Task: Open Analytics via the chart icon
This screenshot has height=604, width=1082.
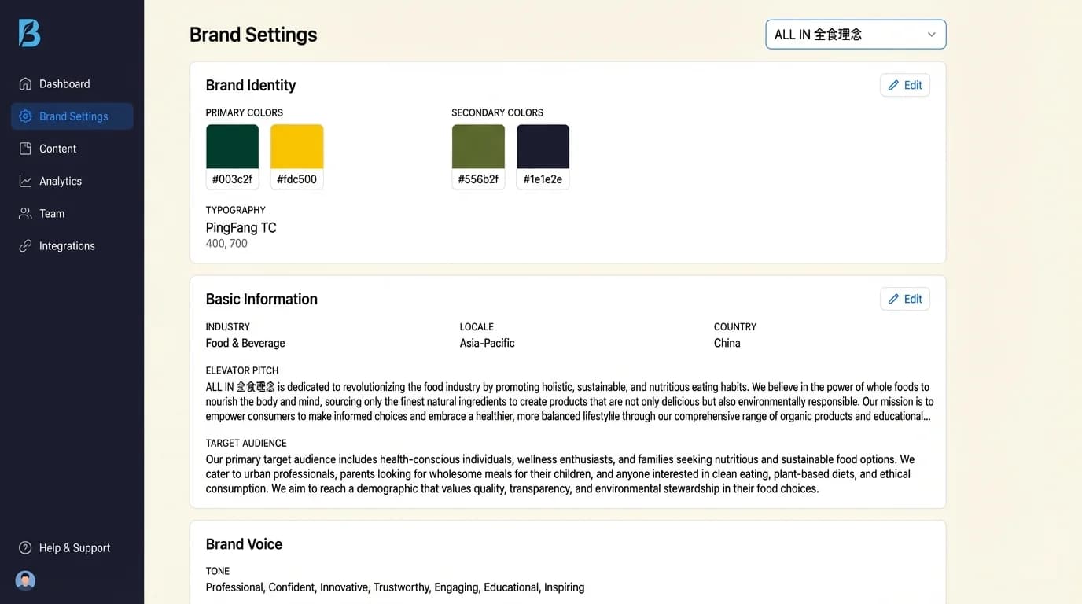Action: click(26, 181)
